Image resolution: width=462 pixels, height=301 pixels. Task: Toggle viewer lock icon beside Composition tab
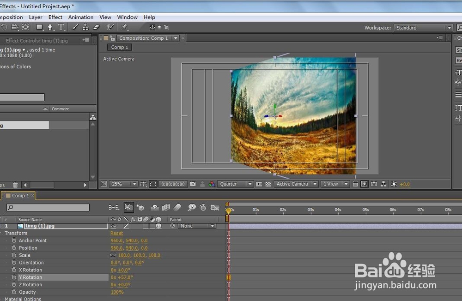tap(112, 38)
